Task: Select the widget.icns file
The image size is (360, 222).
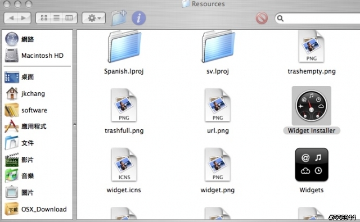Action: tap(124, 165)
